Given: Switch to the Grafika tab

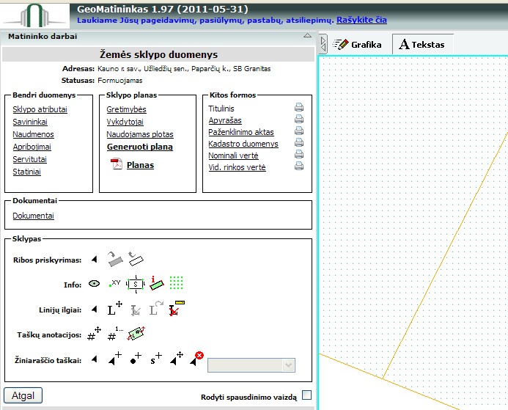Looking at the screenshot, I should tap(357, 45).
